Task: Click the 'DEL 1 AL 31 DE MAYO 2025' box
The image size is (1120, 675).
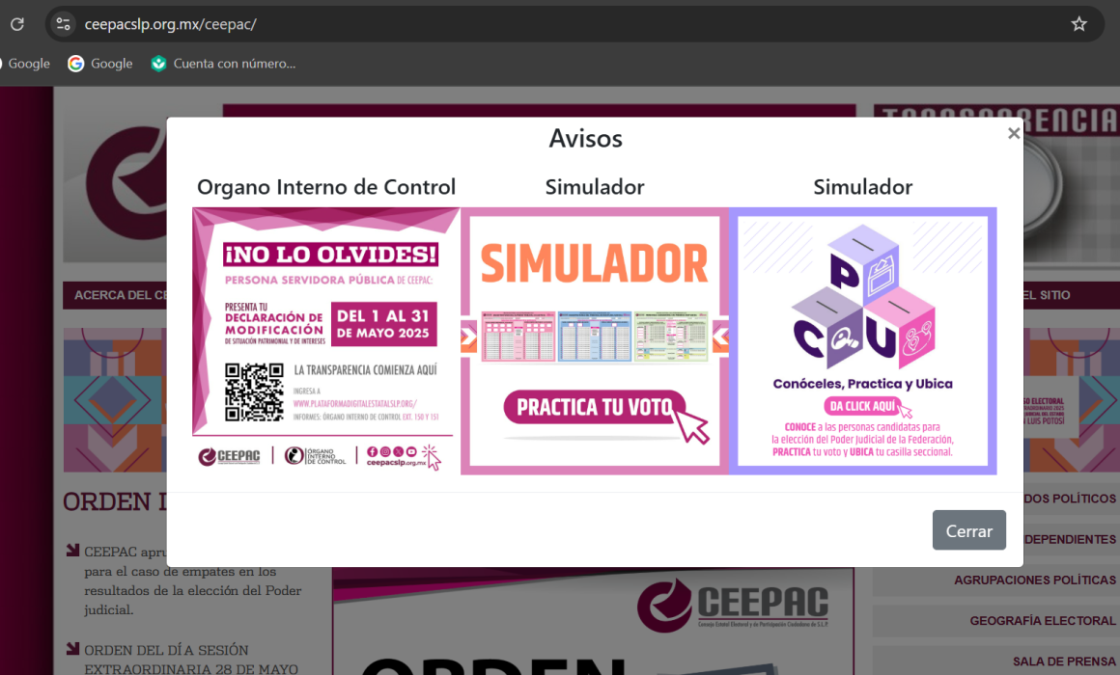Action: click(x=383, y=324)
